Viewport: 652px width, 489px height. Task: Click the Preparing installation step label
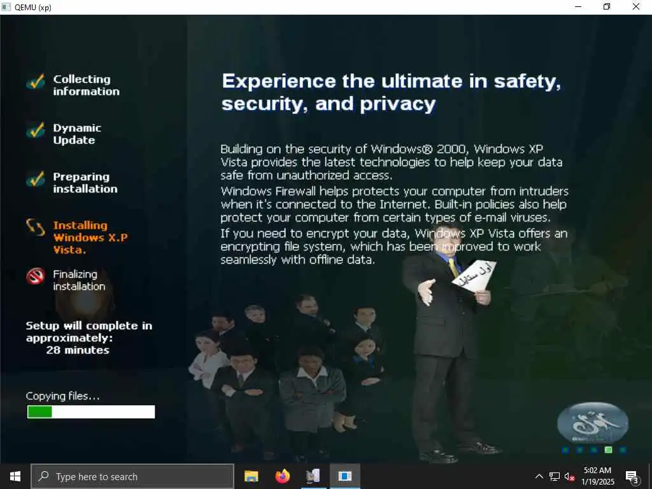[85, 183]
